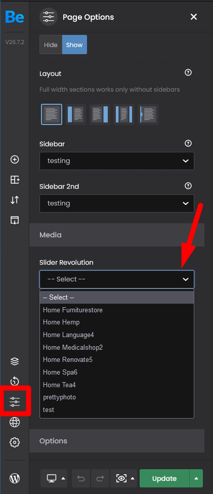Select the Show toggle option

(x=74, y=45)
